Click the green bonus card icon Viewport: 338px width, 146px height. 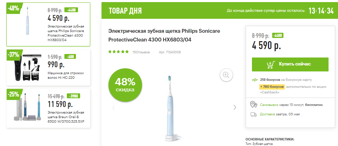click(255, 80)
